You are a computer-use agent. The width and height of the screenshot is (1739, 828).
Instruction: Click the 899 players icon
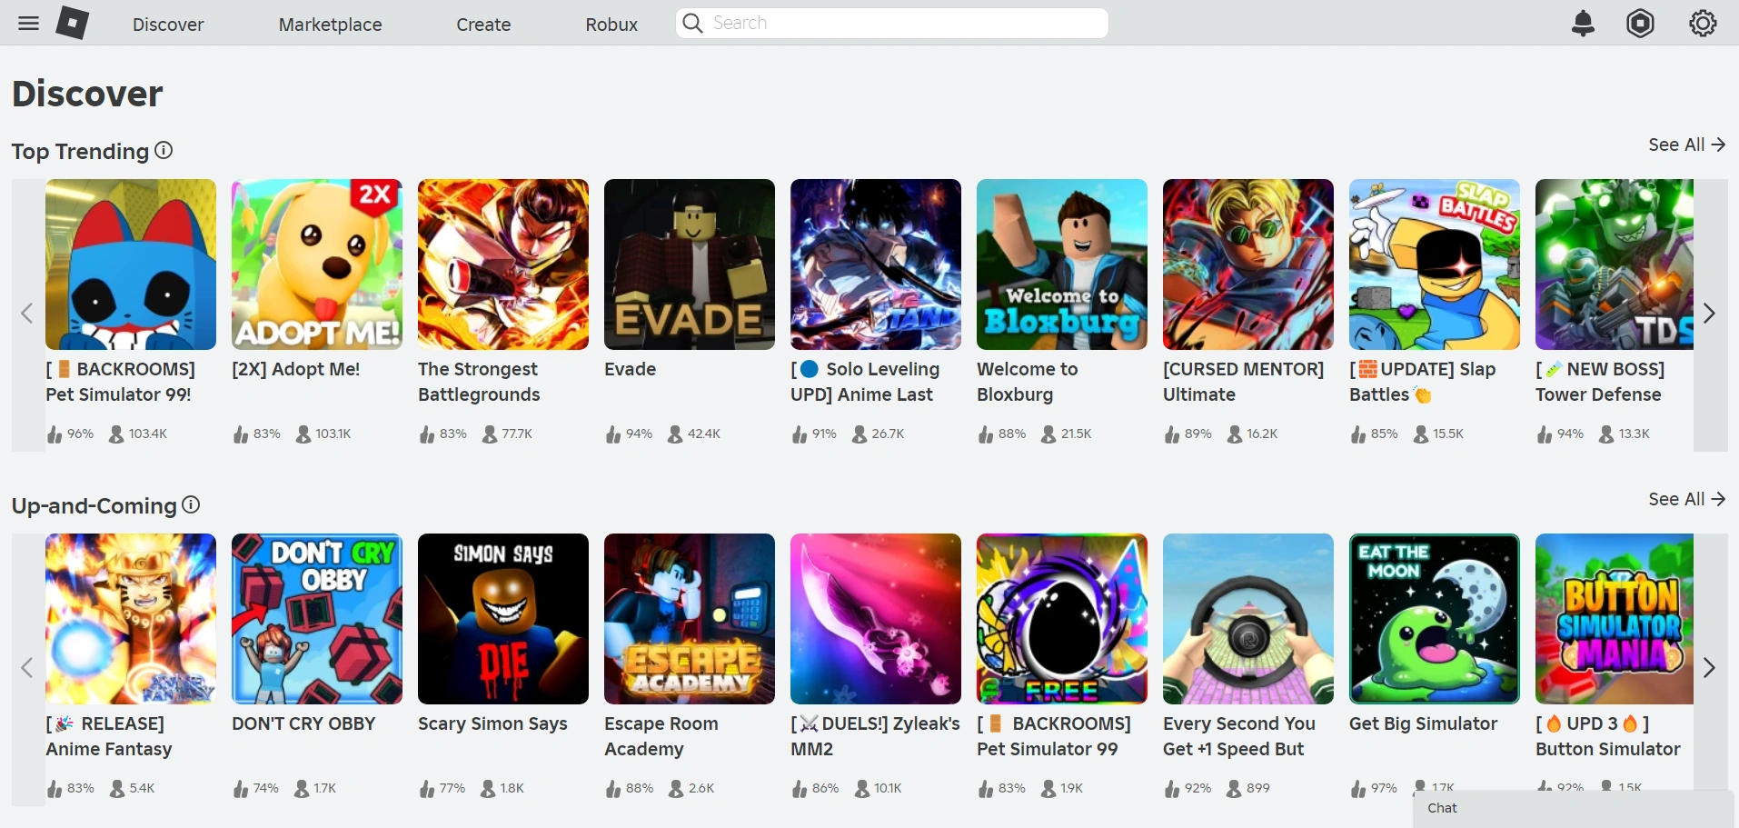(1234, 789)
